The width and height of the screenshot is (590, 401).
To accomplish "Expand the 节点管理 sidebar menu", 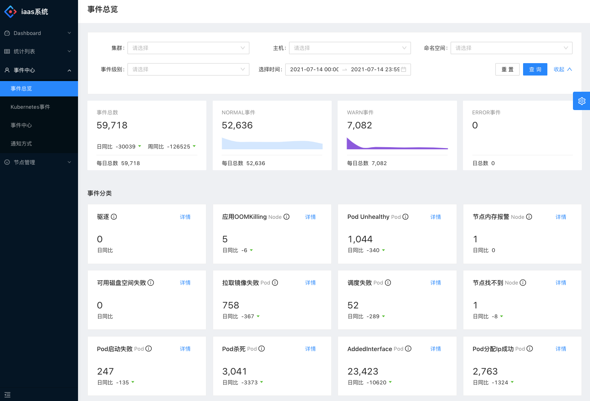I will 39,162.
